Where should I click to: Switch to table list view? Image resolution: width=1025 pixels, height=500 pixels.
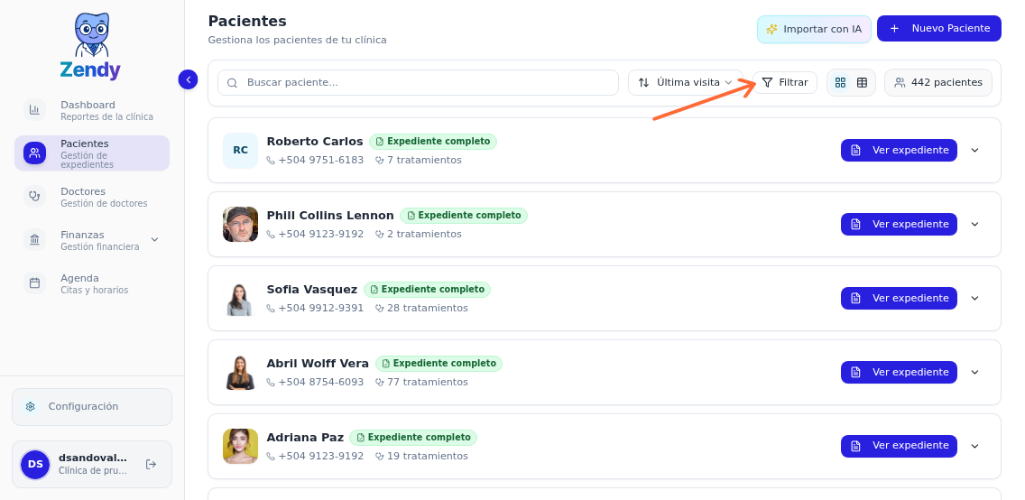click(862, 83)
